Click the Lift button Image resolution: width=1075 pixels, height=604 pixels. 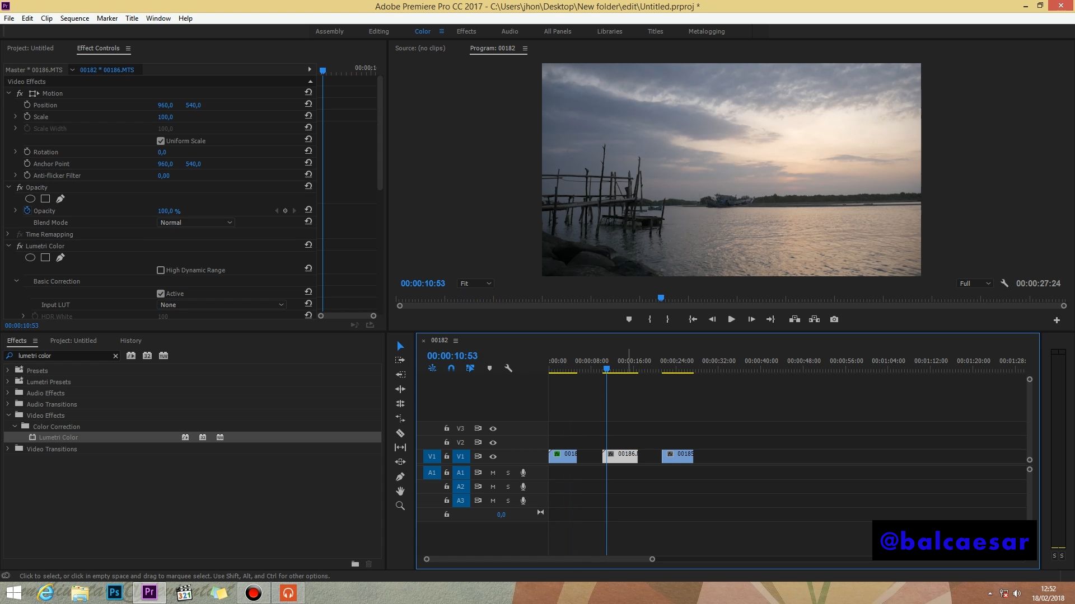coord(794,319)
